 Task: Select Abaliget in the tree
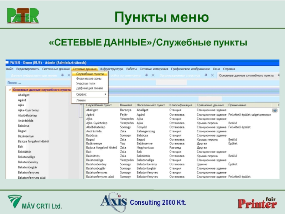(x=24, y=95)
